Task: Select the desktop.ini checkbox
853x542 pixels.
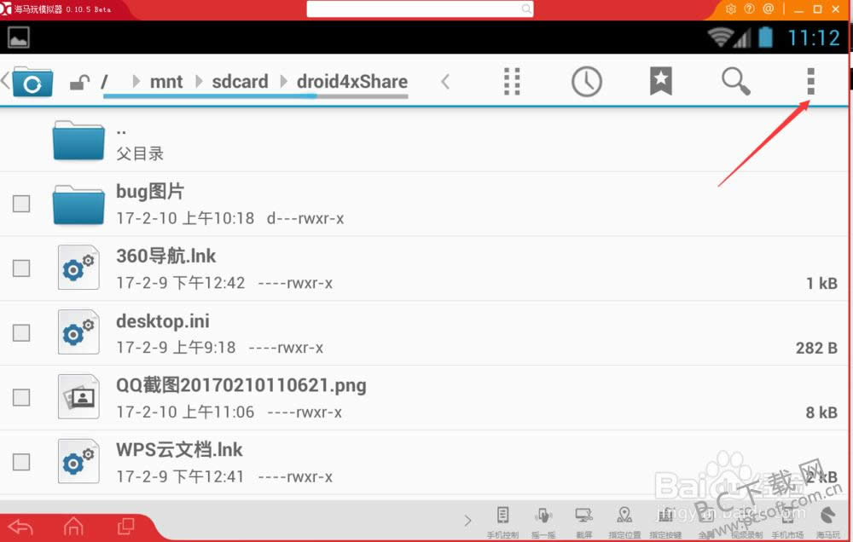Action: tap(21, 333)
